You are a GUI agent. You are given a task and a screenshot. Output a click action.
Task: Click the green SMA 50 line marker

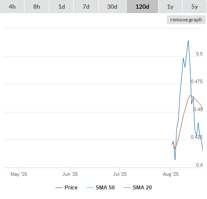[x=90, y=188]
